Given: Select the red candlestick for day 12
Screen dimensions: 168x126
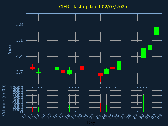Looking at the screenshot, I should click(32, 68).
